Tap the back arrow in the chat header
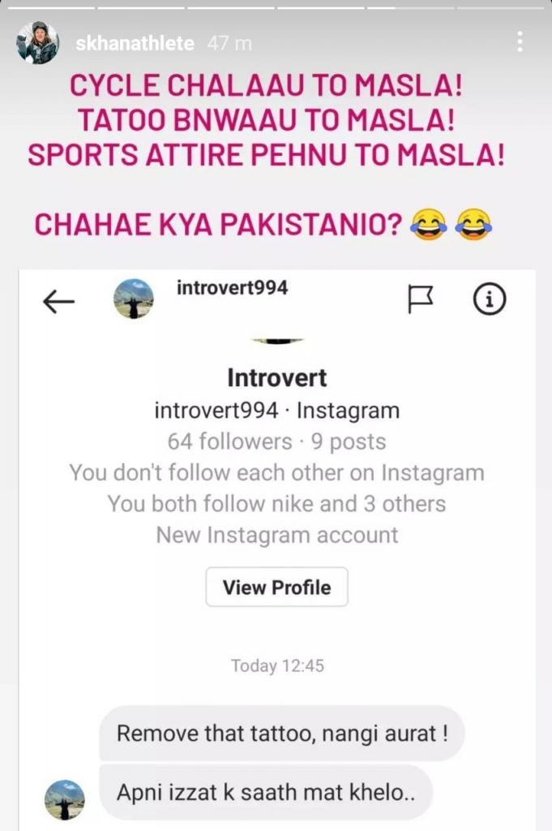 point(58,302)
